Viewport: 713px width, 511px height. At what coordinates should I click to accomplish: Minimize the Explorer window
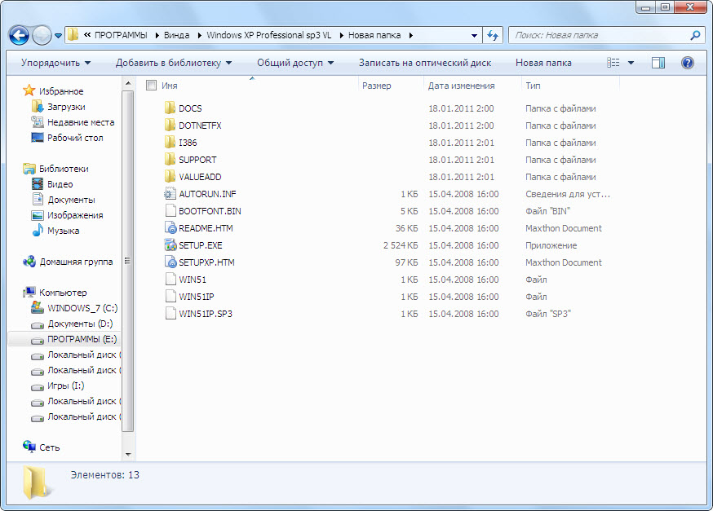(646, 7)
